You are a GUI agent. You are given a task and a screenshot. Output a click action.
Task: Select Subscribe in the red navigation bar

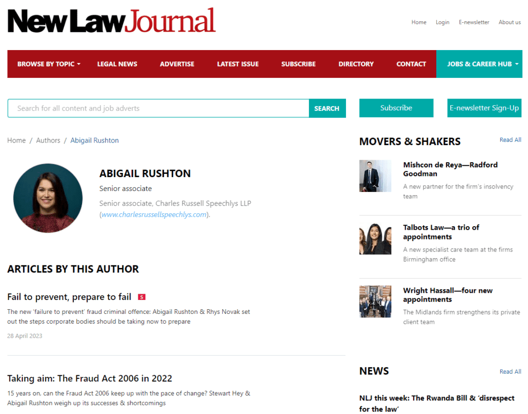coord(299,64)
